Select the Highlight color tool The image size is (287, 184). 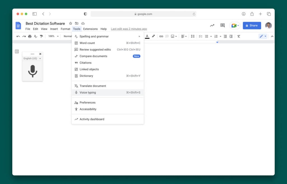point(153,36)
